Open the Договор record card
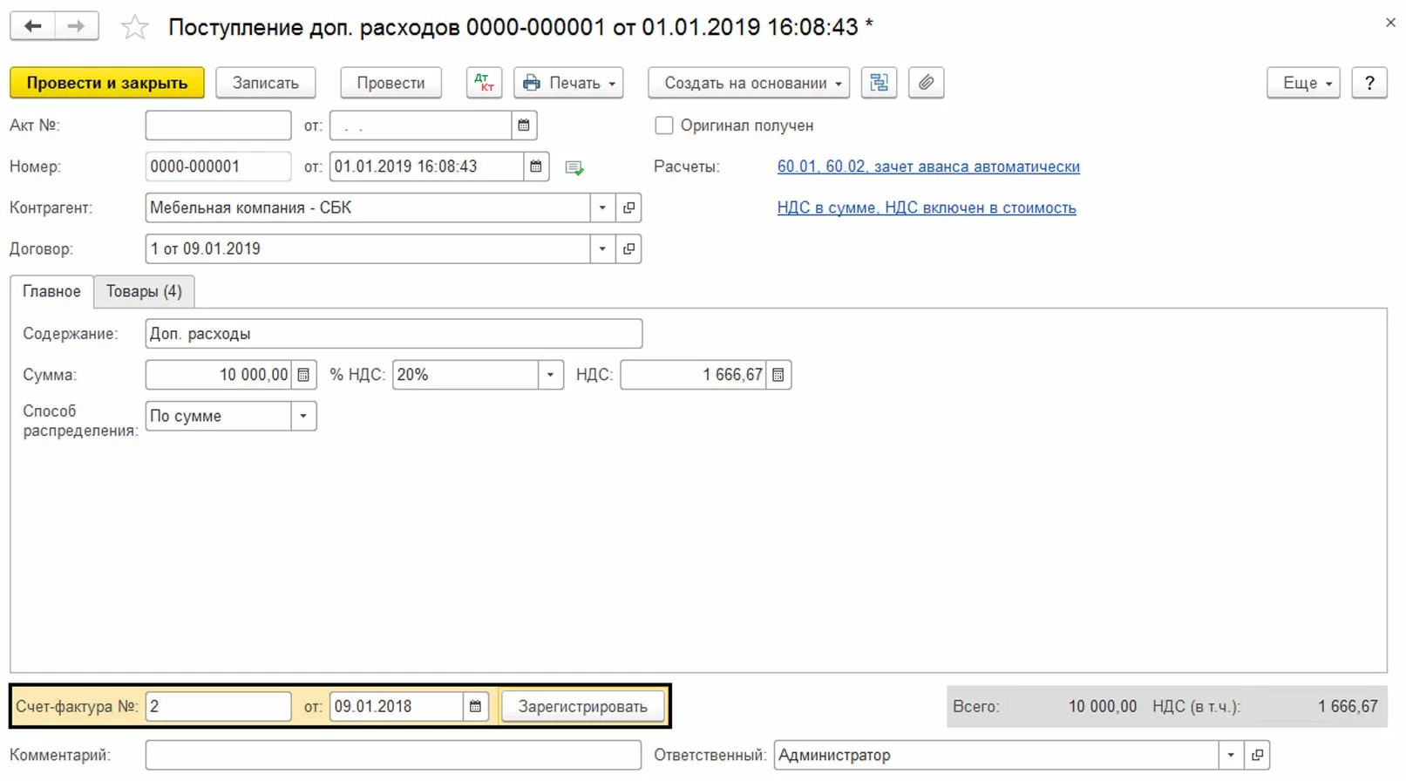Viewport: 1406px width, 781px height. (628, 248)
